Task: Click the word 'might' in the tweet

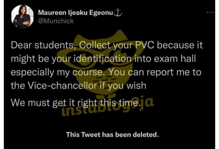Action: point(23,59)
